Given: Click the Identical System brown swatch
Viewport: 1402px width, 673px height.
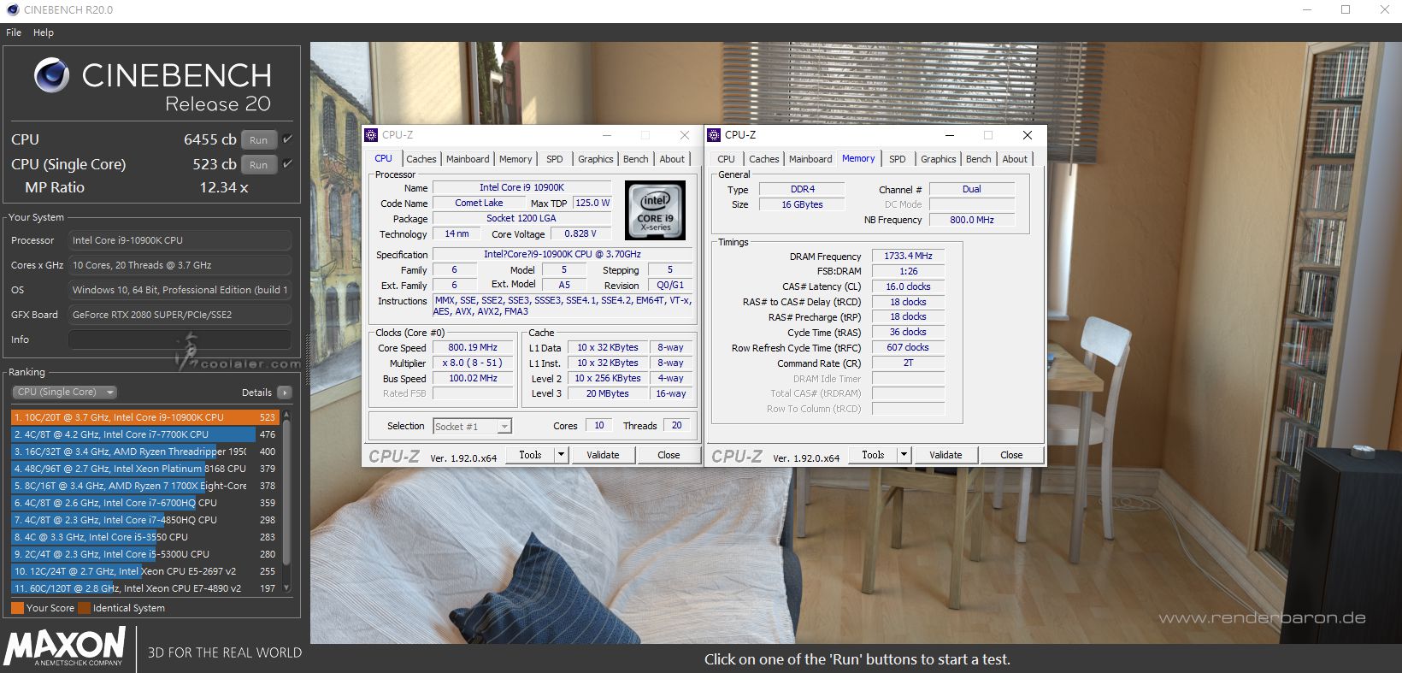Looking at the screenshot, I should tap(84, 608).
